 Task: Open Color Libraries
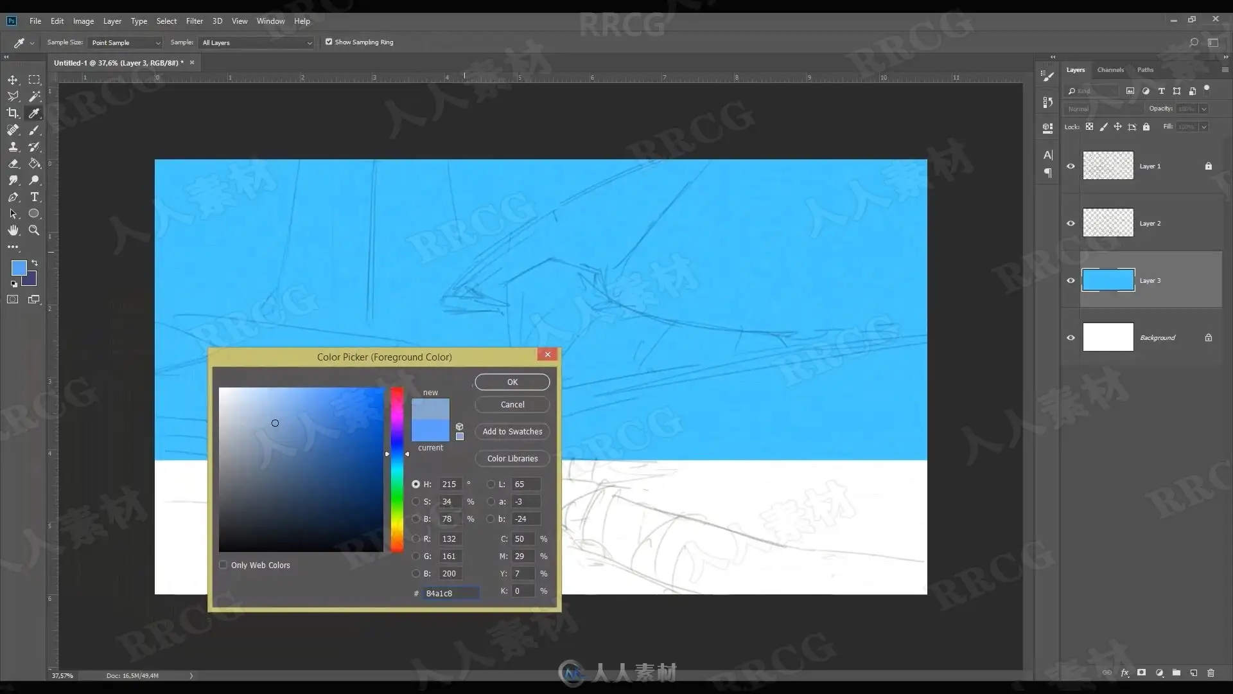(512, 458)
